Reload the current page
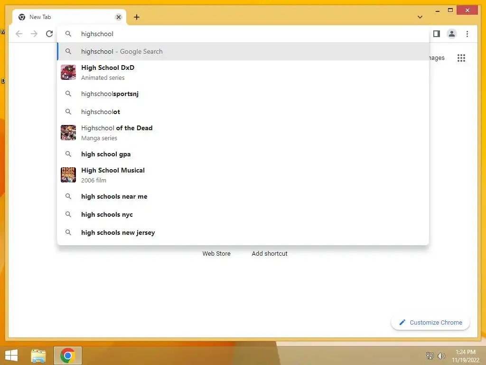The image size is (486, 365). (x=49, y=34)
